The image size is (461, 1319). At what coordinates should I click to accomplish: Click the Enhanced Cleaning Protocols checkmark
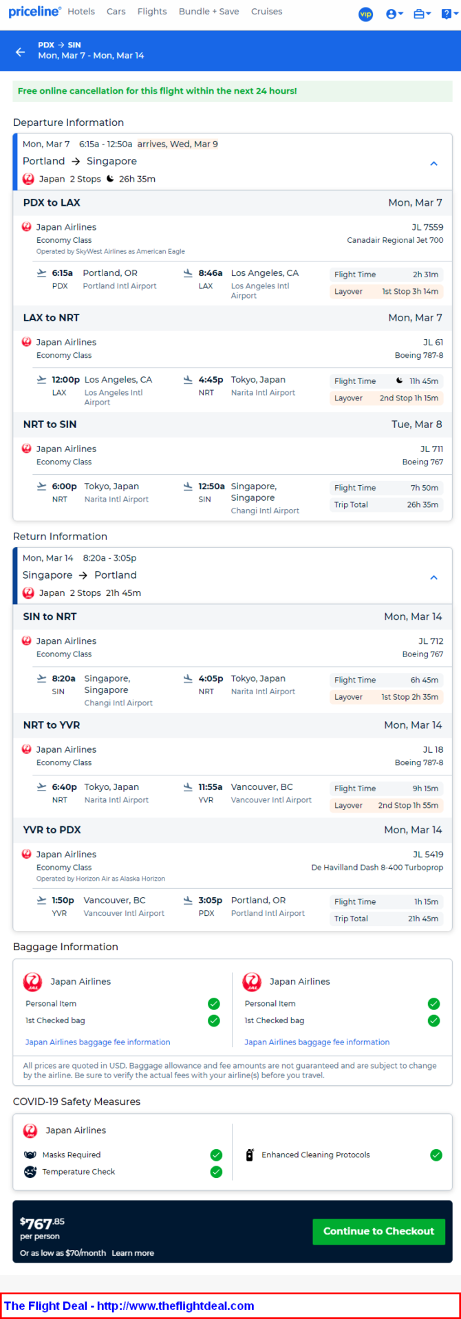coord(436,1155)
